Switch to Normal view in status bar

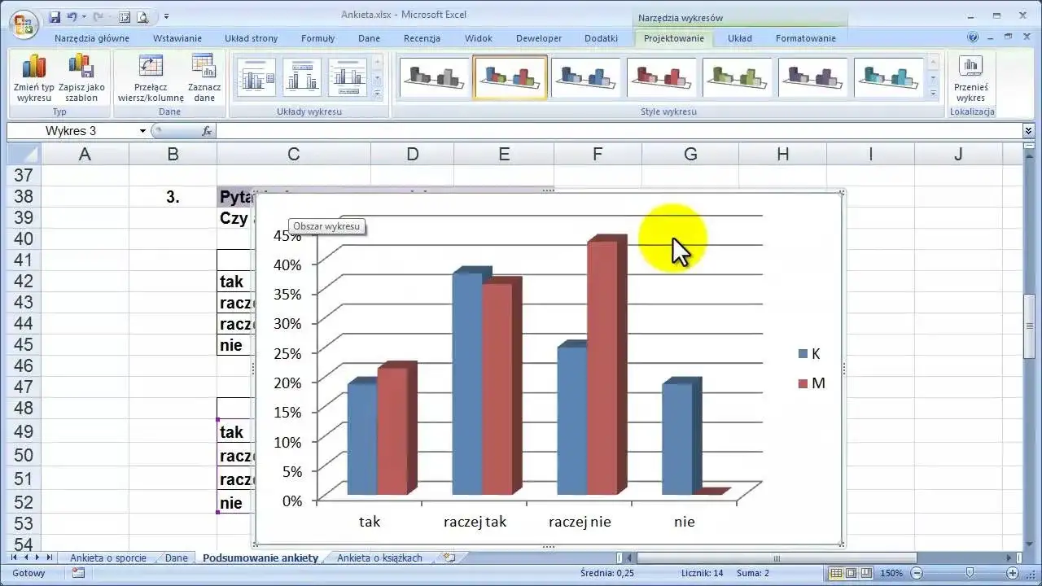[x=835, y=573]
